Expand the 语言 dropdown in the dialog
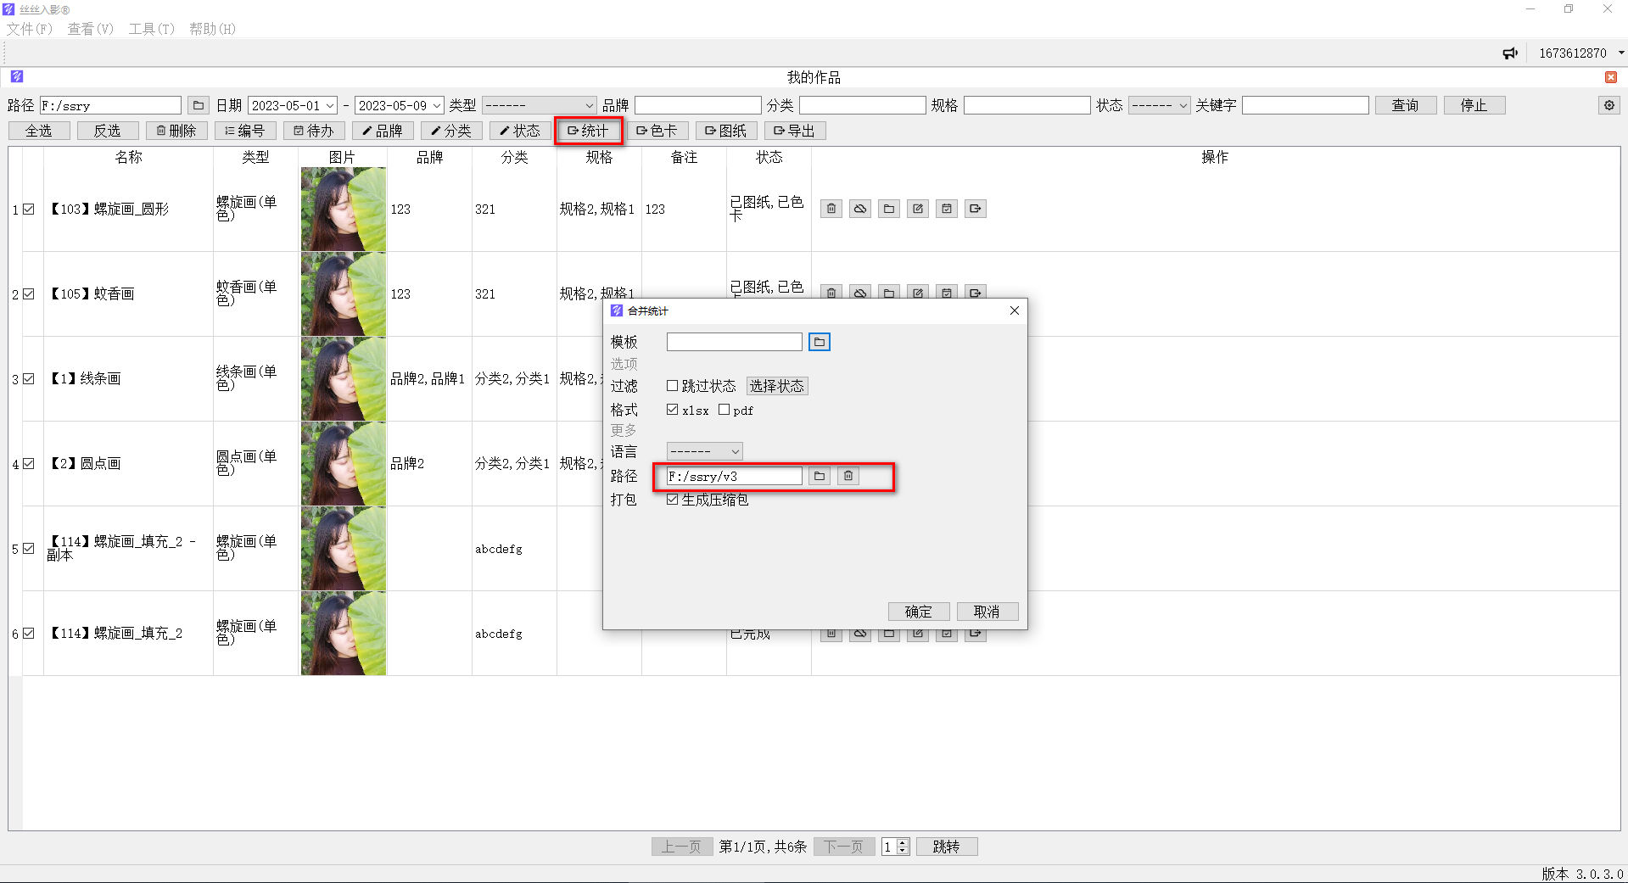Image resolution: width=1628 pixels, height=883 pixels. pyautogui.click(x=704, y=451)
